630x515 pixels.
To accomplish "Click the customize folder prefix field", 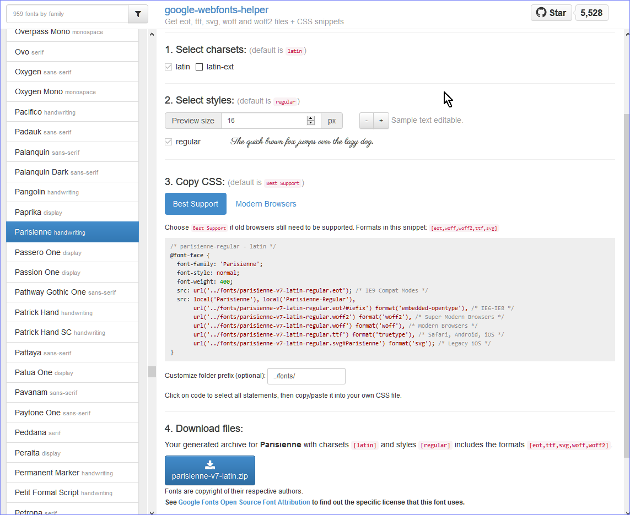I will click(x=306, y=376).
